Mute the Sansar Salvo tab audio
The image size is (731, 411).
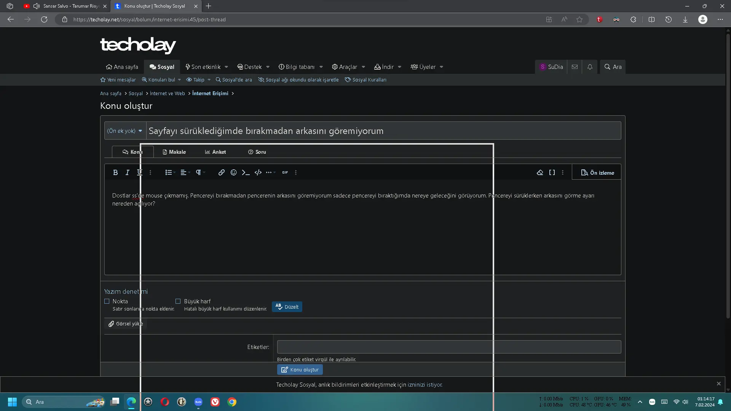tap(37, 6)
